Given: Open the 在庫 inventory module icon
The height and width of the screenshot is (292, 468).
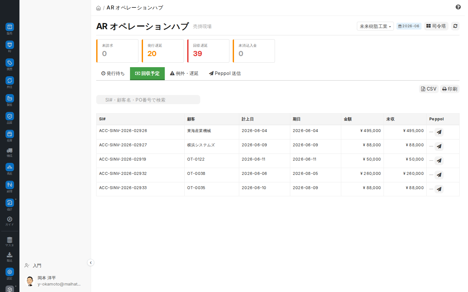Looking at the screenshot, I should click(10, 134).
